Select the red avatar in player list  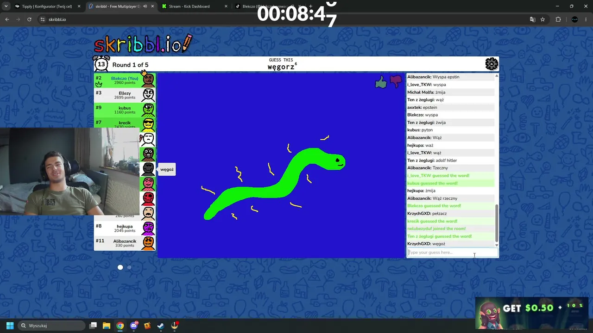(x=148, y=198)
